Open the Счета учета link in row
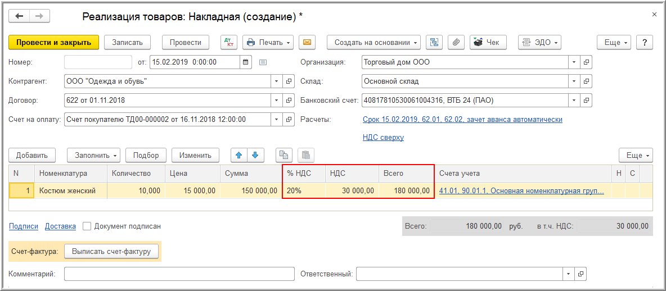 pos(521,190)
